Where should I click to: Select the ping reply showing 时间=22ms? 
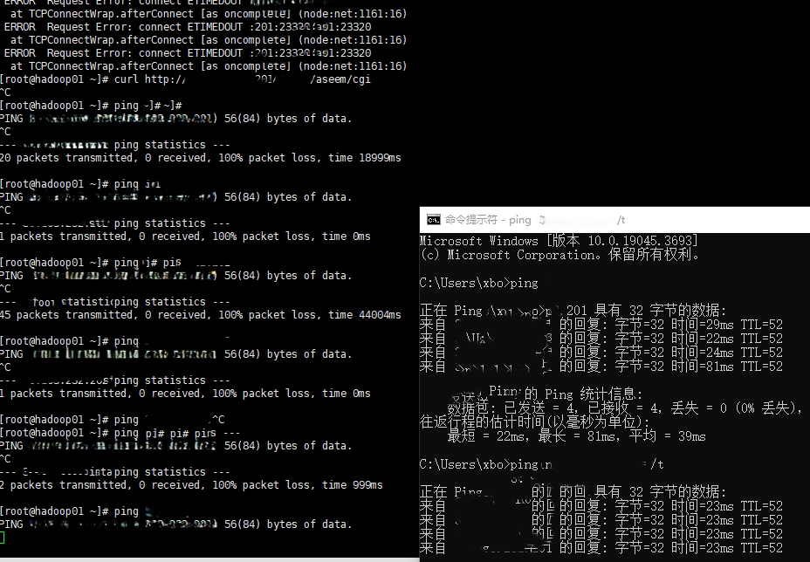click(601, 339)
